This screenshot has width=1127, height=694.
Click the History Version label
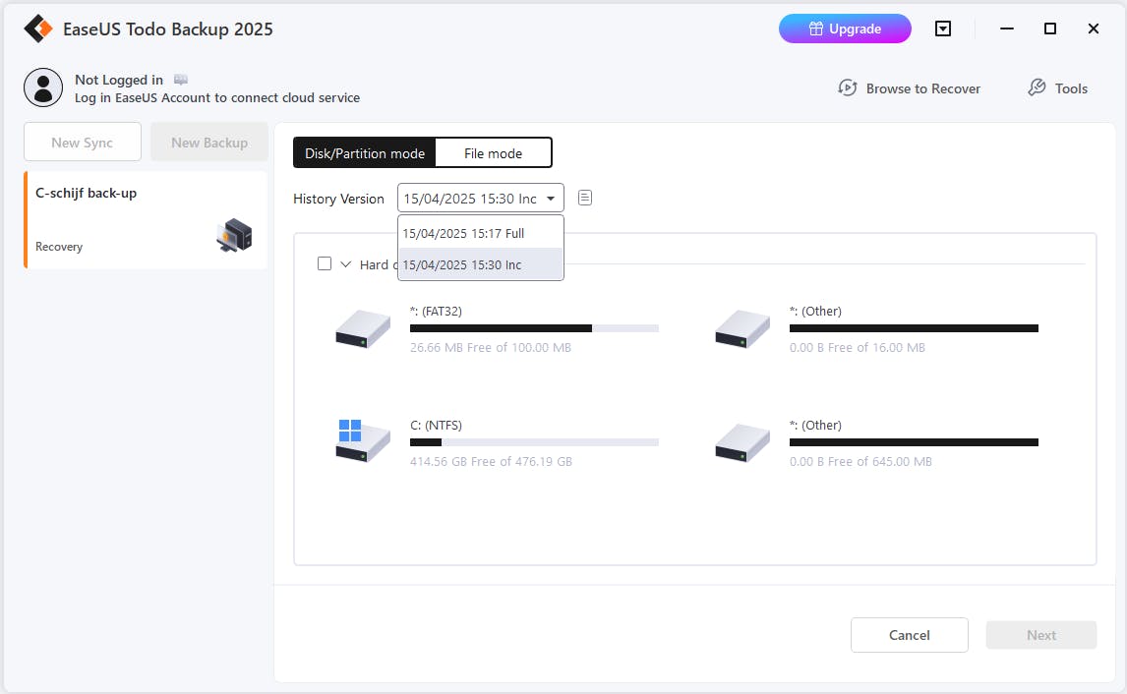(338, 199)
